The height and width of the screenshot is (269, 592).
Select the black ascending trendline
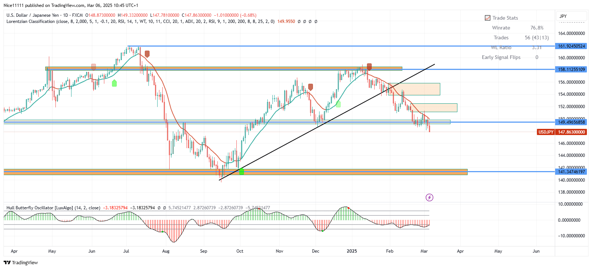(x=327, y=122)
